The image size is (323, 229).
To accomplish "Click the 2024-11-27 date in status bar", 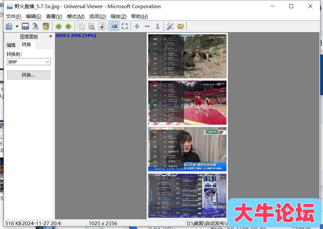I will (x=42, y=223).
